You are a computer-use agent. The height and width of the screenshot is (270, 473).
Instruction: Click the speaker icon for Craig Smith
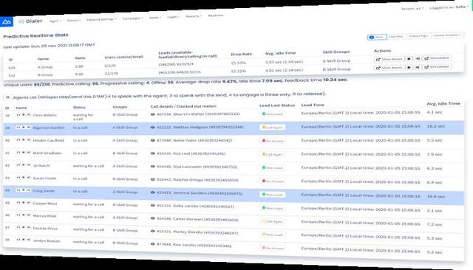pyautogui.click(x=28, y=190)
